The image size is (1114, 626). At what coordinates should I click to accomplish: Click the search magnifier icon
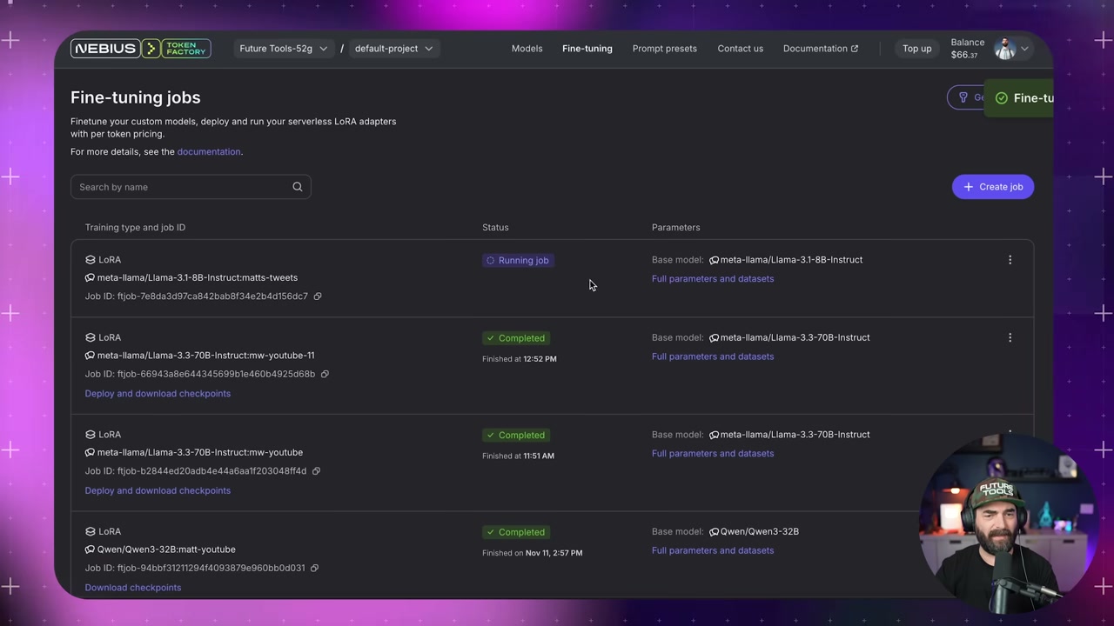click(297, 187)
